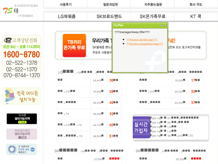
Task: Select the SK온가족무료 tab
Action: (x=153, y=17)
